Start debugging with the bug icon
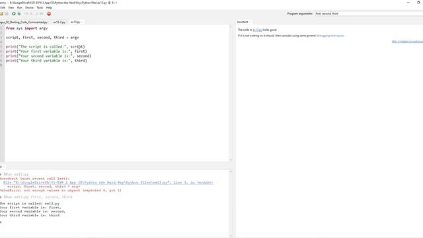This screenshot has height=238, width=423. [x=19, y=14]
